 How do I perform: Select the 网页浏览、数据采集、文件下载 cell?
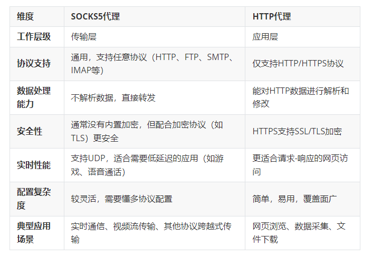click(x=299, y=233)
